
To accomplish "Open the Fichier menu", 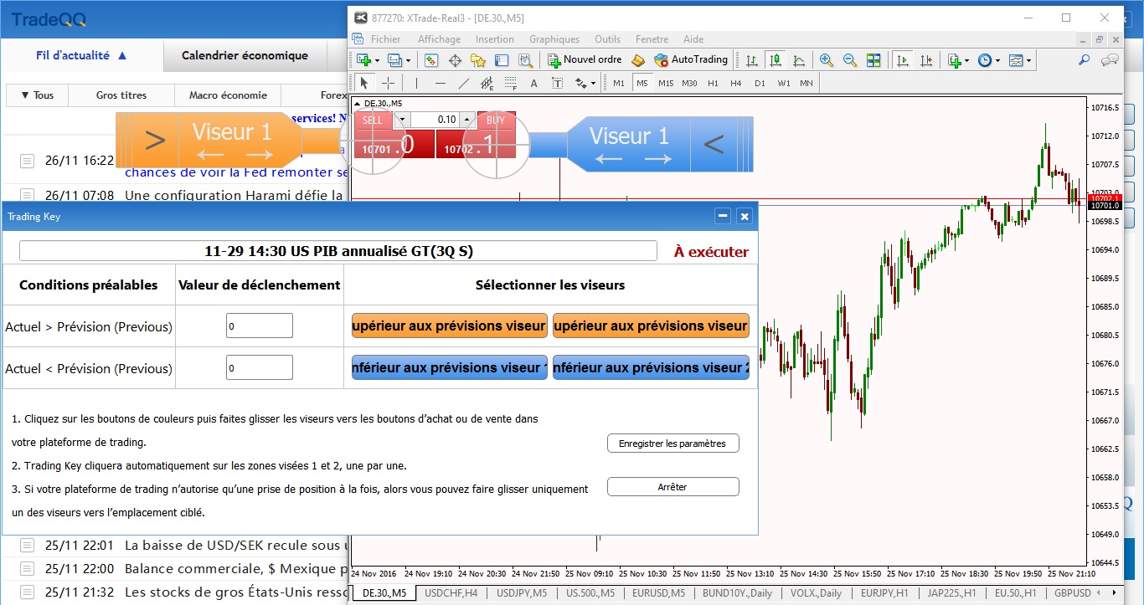I will click(385, 39).
